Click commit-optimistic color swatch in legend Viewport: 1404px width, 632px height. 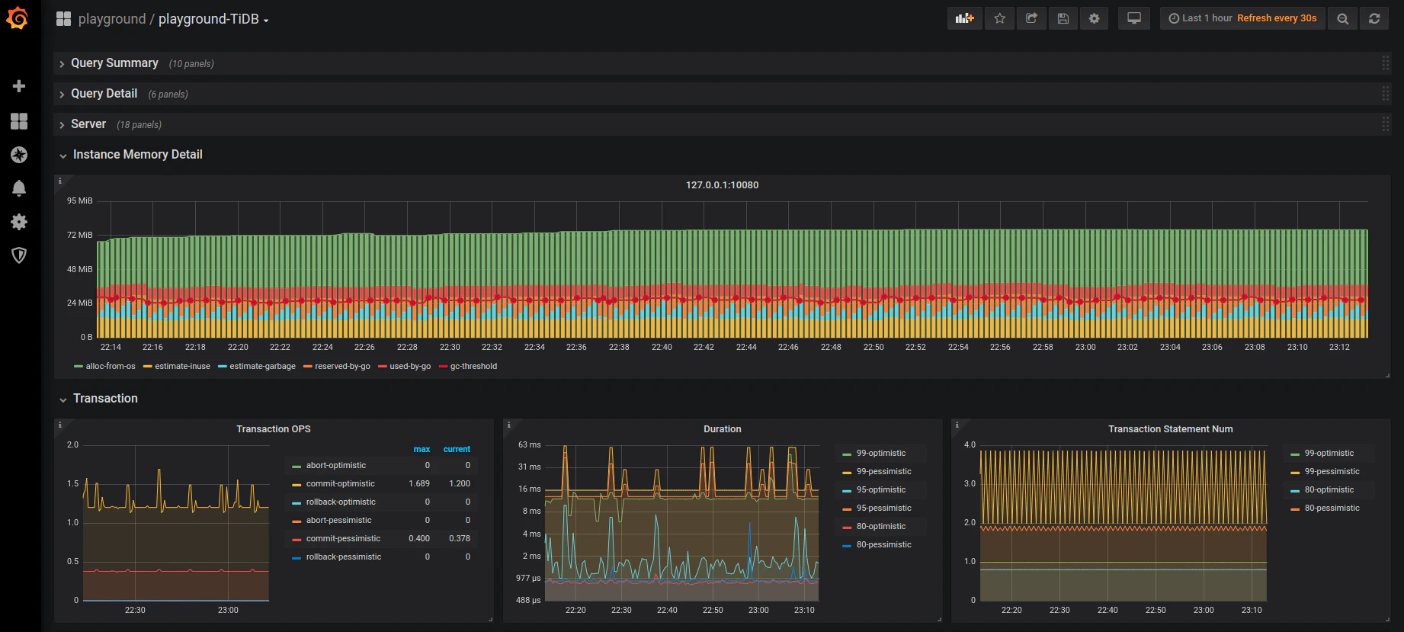pos(297,484)
